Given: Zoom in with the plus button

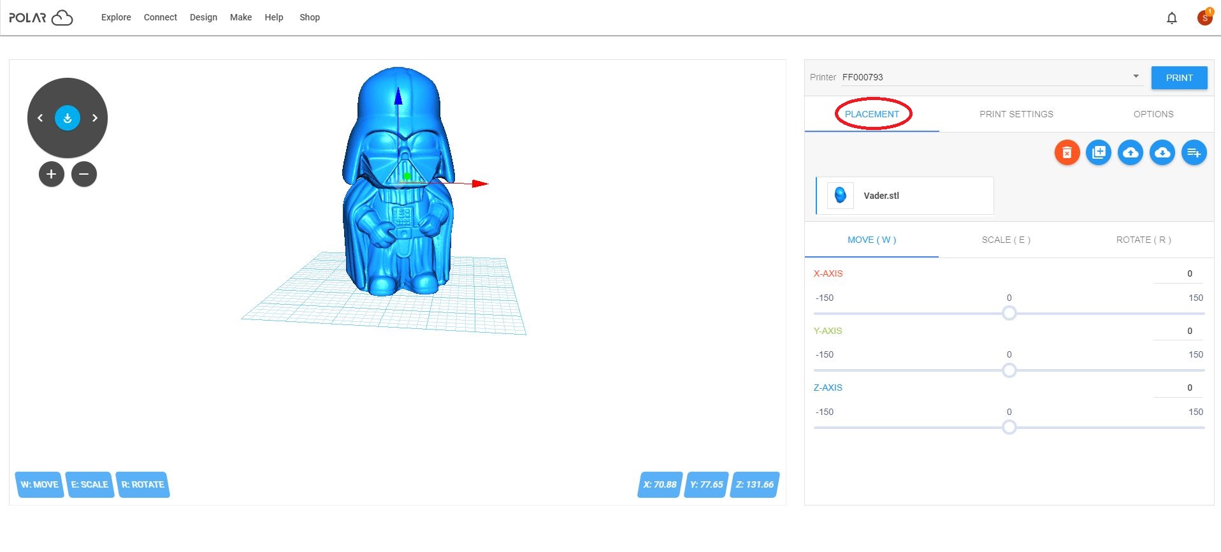Looking at the screenshot, I should coord(52,174).
